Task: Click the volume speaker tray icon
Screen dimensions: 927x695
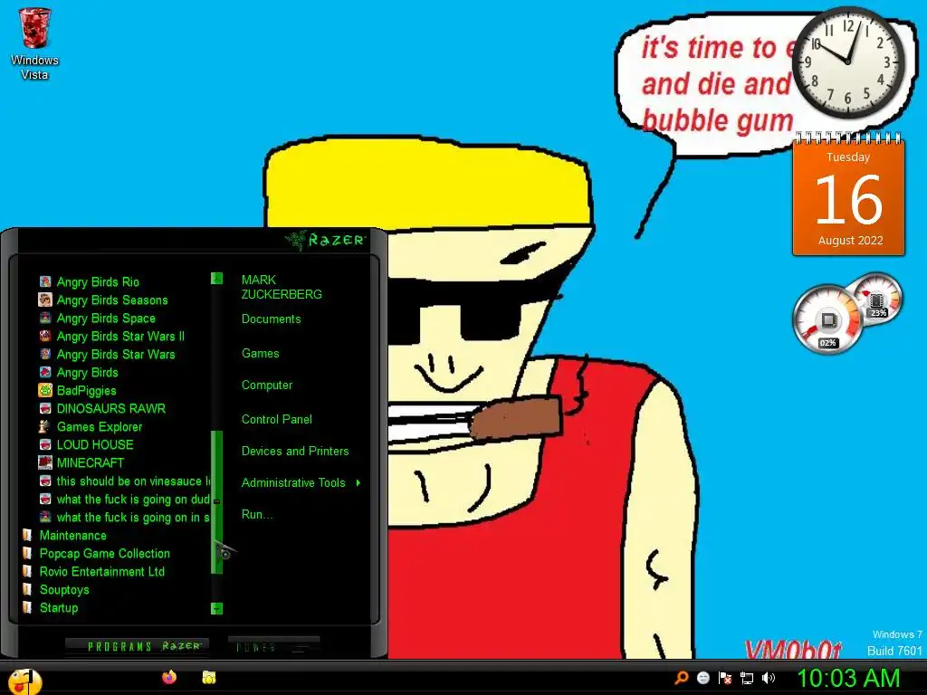Action: coord(768,678)
